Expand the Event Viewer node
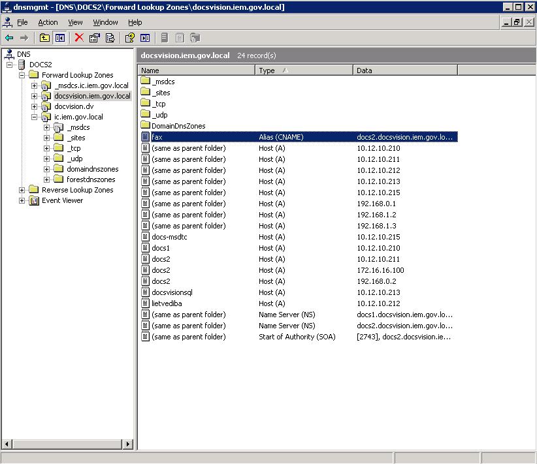 (x=22, y=200)
